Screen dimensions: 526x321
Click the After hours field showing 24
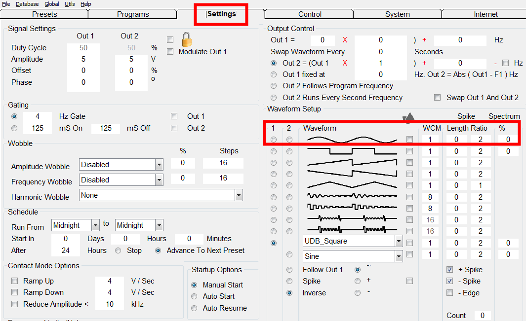(65, 250)
